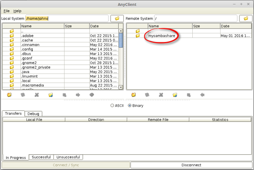Click the Local System path field
This screenshot has height=170, width=254.
[67, 19]
